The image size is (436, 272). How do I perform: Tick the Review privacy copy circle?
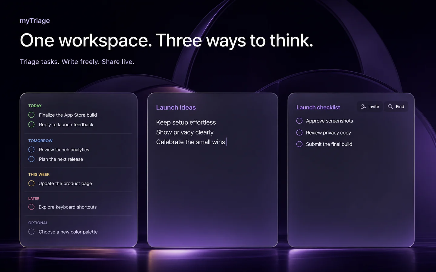299,133
